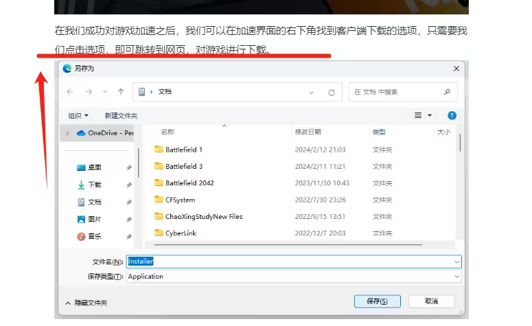Click the 文档 breadcrumb in address bar
The height and width of the screenshot is (326, 532).
pyautogui.click(x=165, y=91)
